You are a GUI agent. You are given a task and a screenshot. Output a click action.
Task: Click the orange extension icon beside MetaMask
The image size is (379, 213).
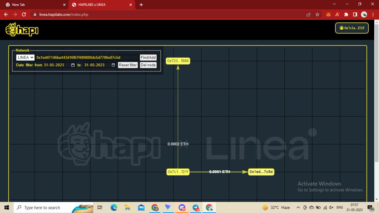[x=337, y=15]
